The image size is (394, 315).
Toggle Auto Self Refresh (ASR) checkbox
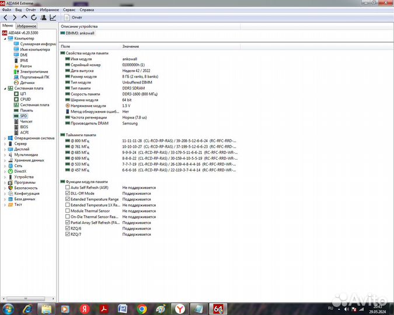(68, 188)
